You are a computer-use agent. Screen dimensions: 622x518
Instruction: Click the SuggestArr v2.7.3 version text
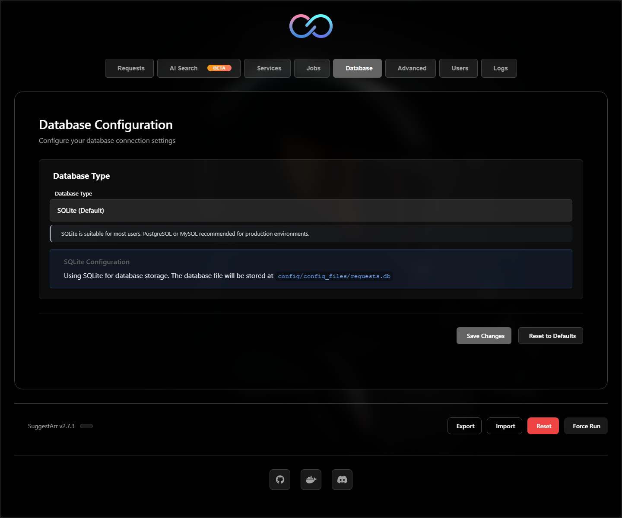pyautogui.click(x=51, y=426)
